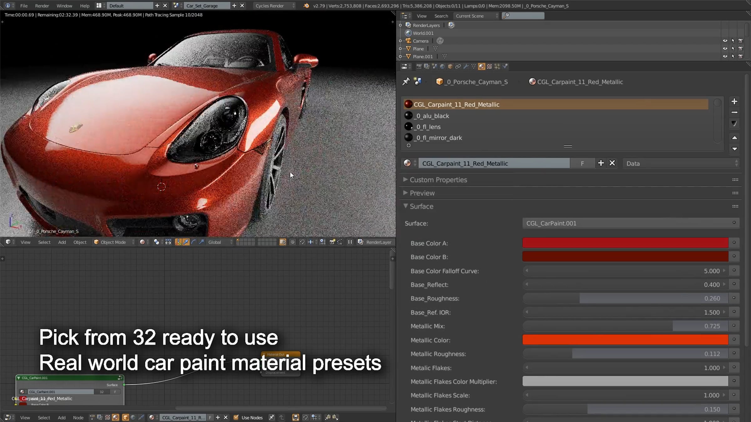The image size is (751, 422).
Task: Move material slot down in list
Action: coord(734,149)
